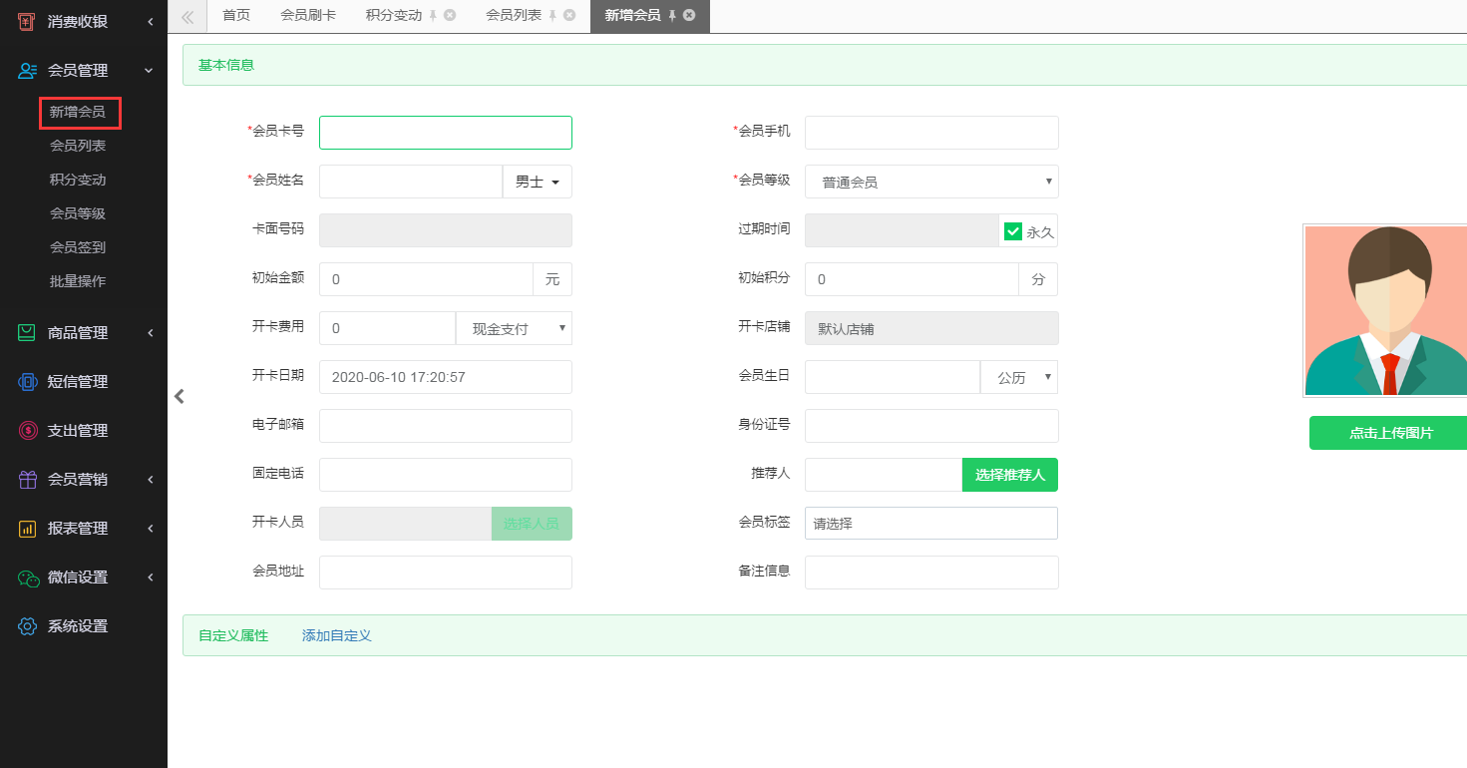Viewport: 1467px width, 768px height.
Task: Click the 自定义属性 heading
Action: click(x=233, y=635)
